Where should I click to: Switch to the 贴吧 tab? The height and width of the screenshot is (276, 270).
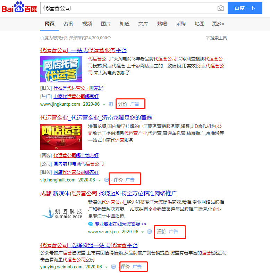(x=162, y=24)
